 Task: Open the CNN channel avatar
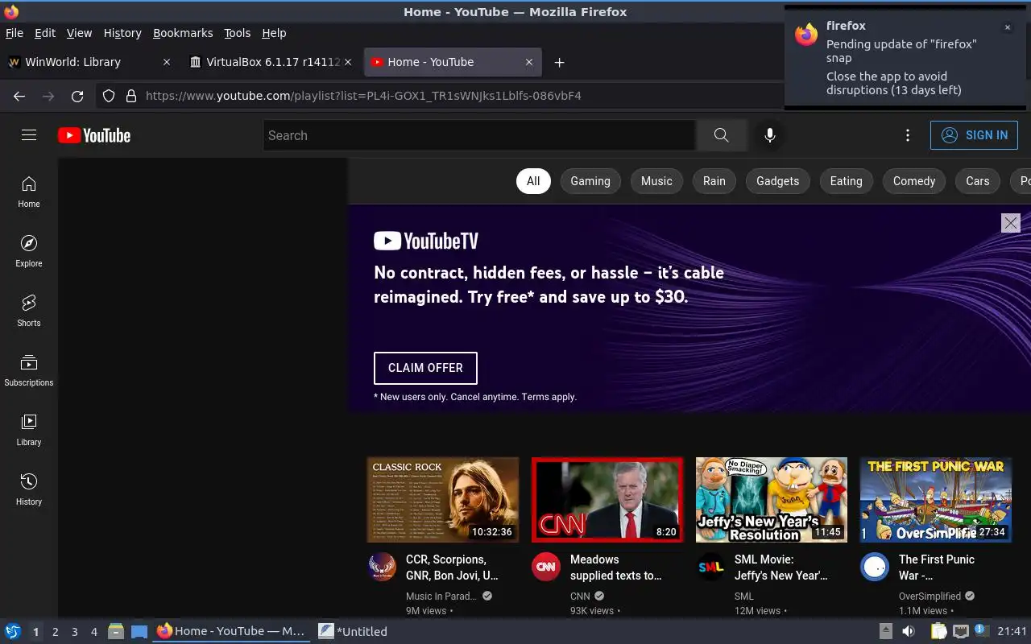pyautogui.click(x=546, y=567)
